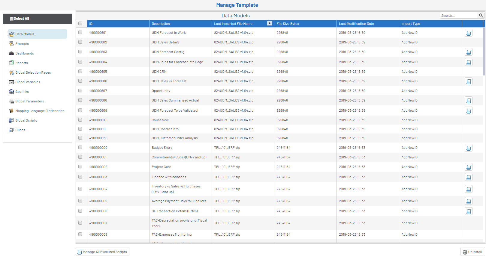This screenshot has width=486, height=259.
Task: Click Manage All Executed Scripts button
Action: 102,252
